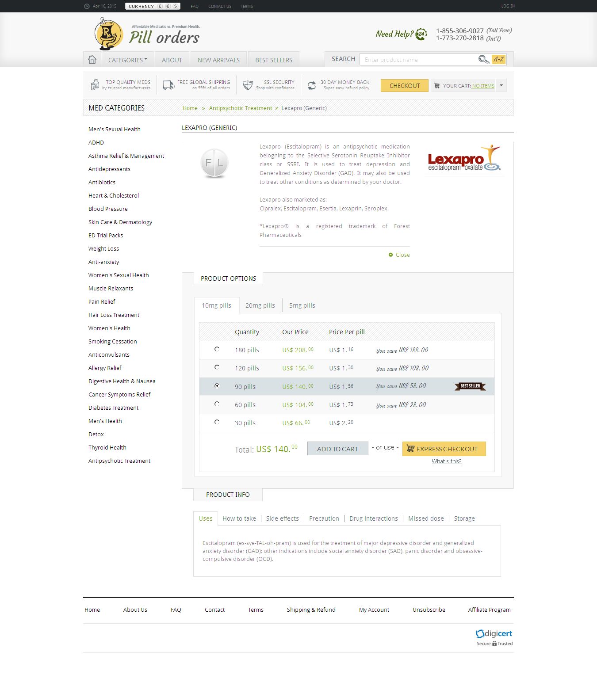The height and width of the screenshot is (686, 597).
Task: Click the 24-hour help phone icon
Action: pos(421,34)
